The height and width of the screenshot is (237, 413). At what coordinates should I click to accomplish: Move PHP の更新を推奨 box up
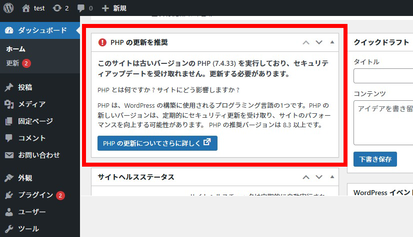click(306, 42)
